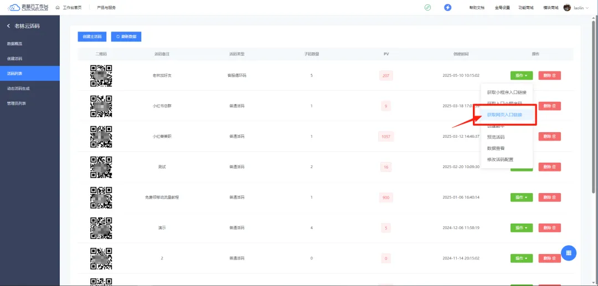Go back using the arrow beside 老林云活码
The height and width of the screenshot is (286, 598).
pos(8,26)
